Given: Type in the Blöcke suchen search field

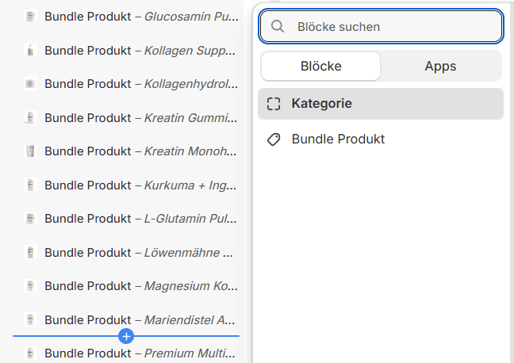Looking at the screenshot, I should 393,26.
